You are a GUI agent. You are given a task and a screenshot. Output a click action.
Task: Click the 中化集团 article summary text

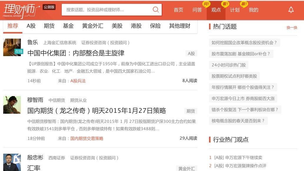coord(111,68)
